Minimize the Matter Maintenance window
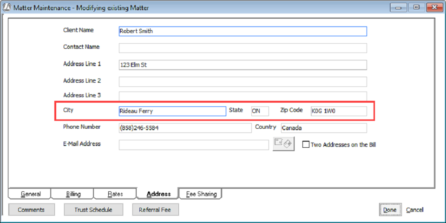The width and height of the screenshot is (446, 223). (398, 8)
